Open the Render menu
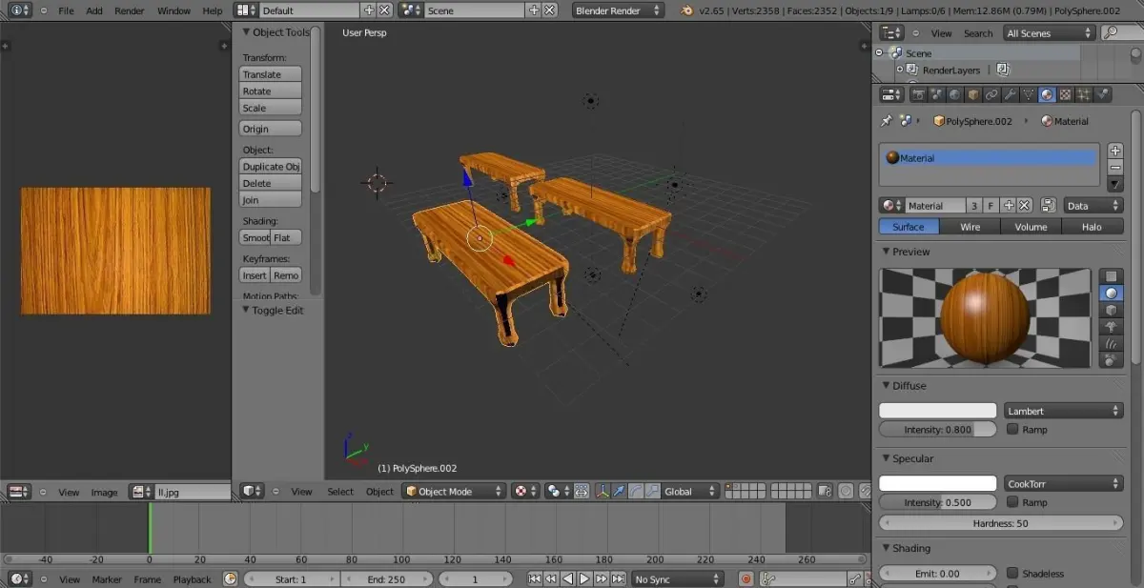The width and height of the screenshot is (1144, 588). coord(130,10)
